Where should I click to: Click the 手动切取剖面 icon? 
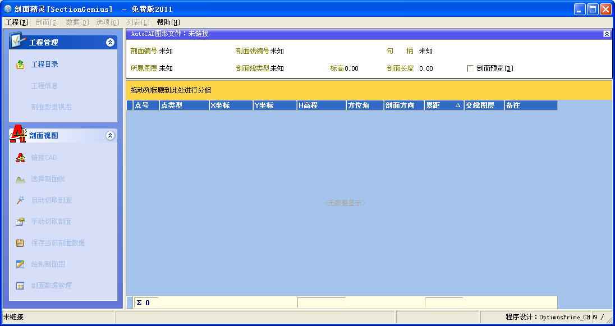pyautogui.click(x=20, y=222)
